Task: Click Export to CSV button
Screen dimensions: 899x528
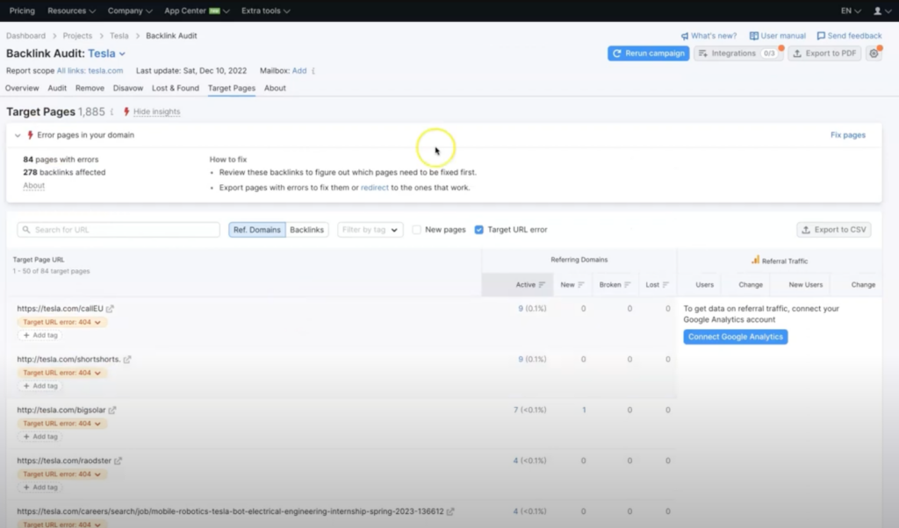Action: point(834,230)
